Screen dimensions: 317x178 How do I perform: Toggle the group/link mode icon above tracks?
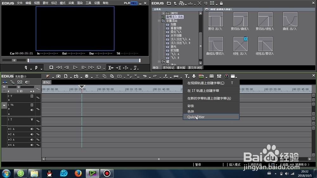pyautogui.click(x=20, y=82)
